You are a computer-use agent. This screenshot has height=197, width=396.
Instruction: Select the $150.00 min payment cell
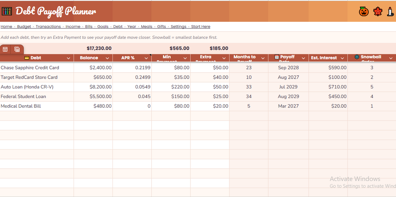coord(171,96)
